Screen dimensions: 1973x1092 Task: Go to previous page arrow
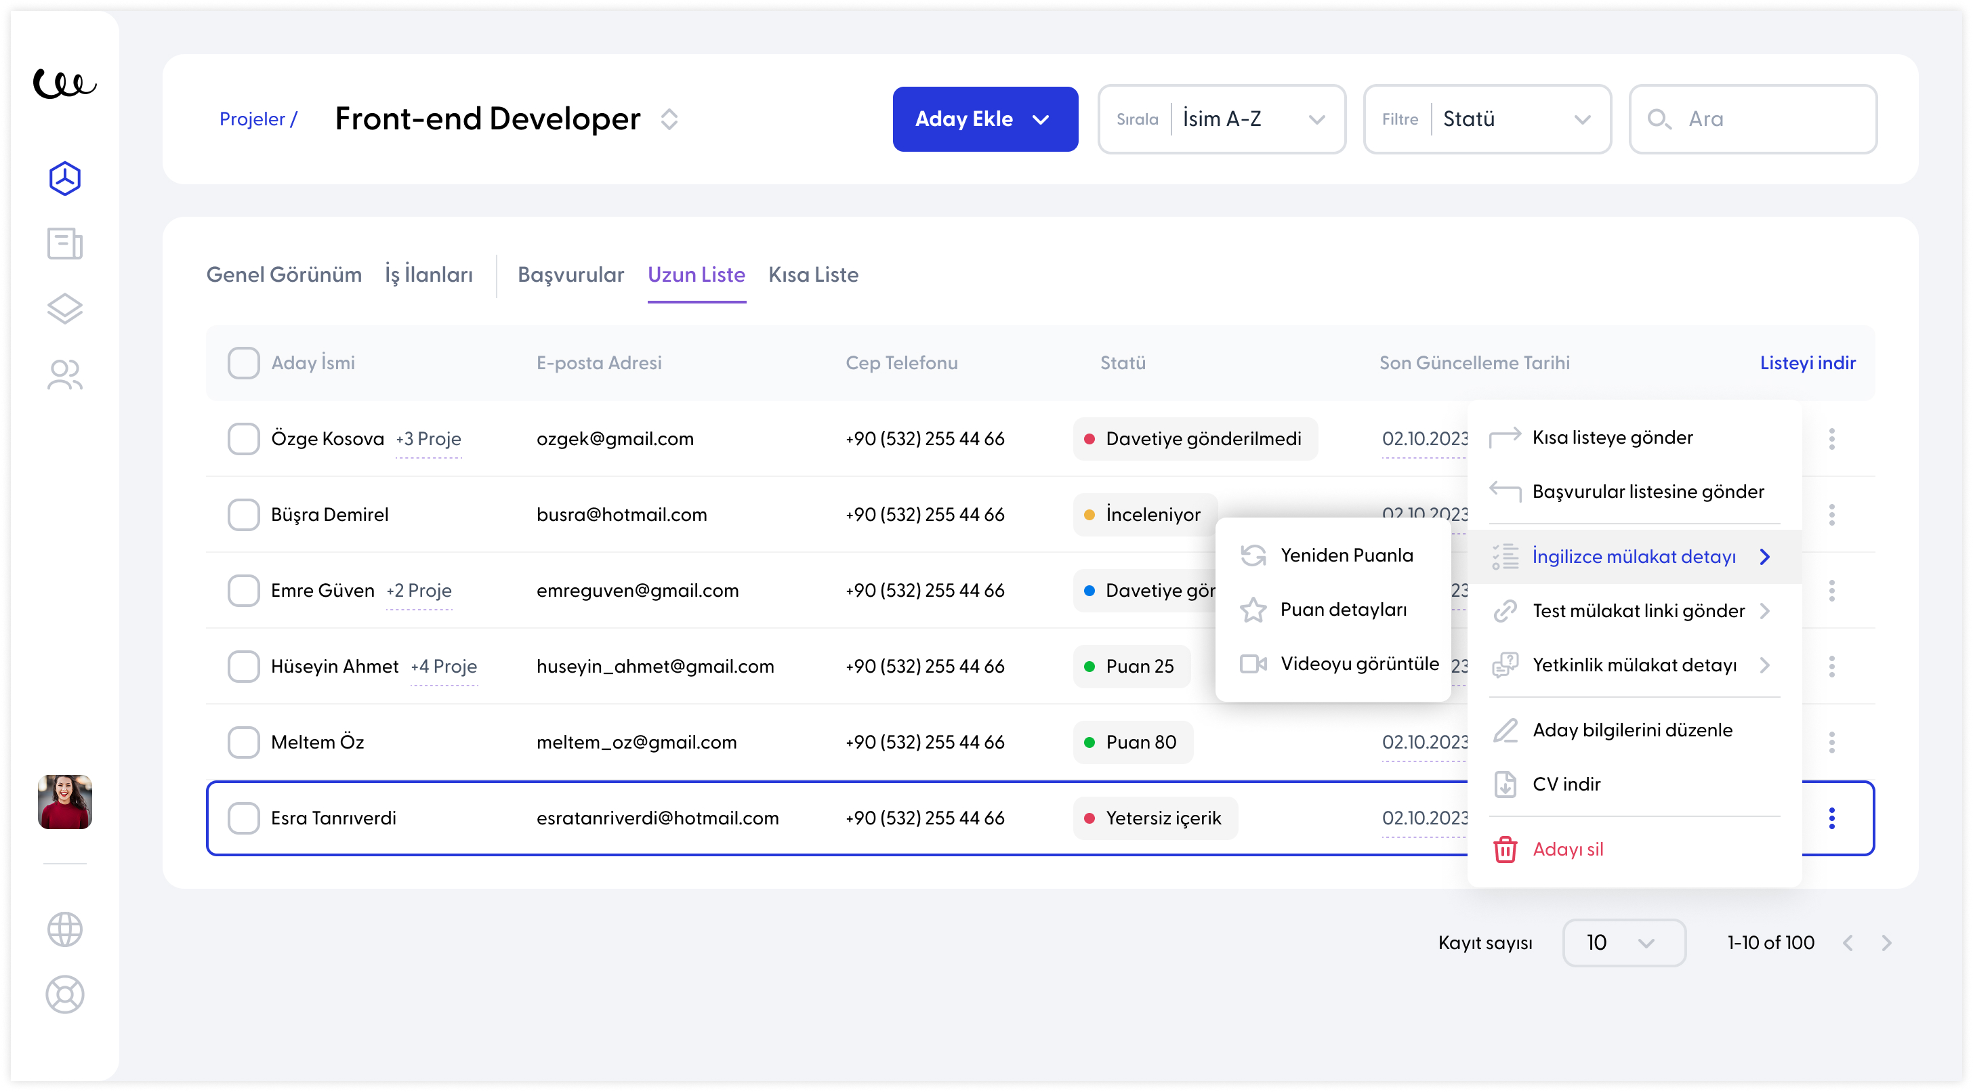pos(1848,943)
